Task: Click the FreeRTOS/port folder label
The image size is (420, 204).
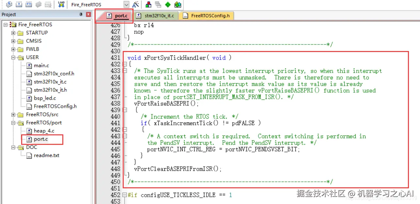Action: click(x=44, y=123)
